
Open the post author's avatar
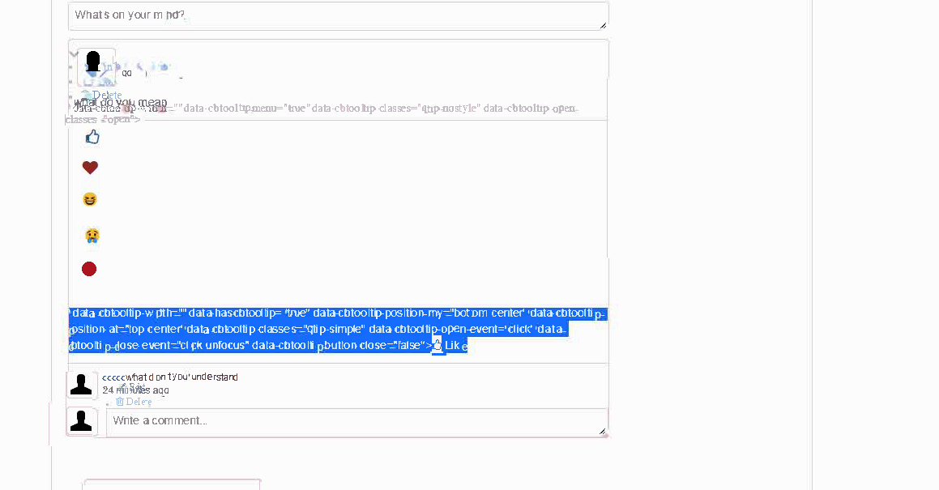click(96, 67)
